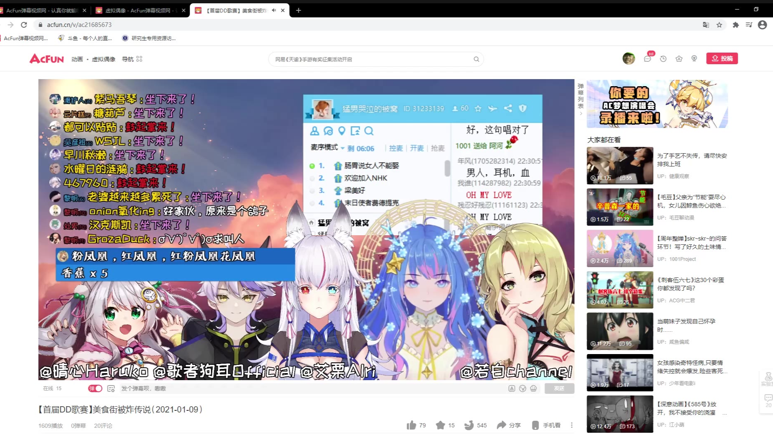The width and height of the screenshot is (773, 434).
Task: Open browser extensions puzzle icon
Action: pos(736,25)
